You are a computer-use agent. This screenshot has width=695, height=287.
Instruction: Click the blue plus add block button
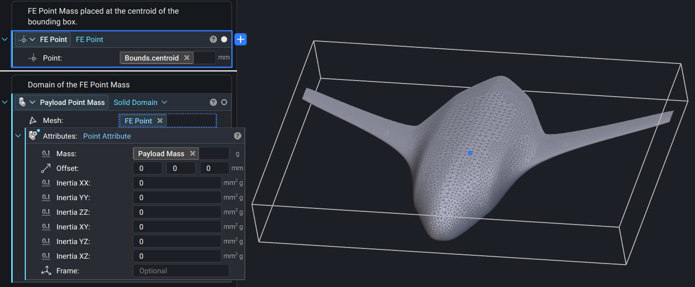click(x=240, y=40)
